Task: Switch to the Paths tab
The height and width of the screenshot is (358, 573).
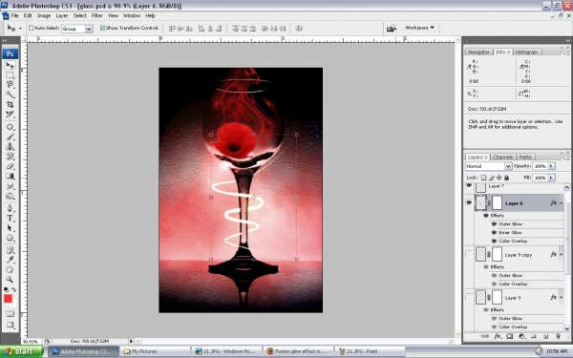Action: [x=525, y=158]
